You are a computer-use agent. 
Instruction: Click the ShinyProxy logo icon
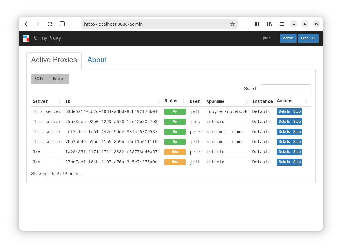point(26,38)
